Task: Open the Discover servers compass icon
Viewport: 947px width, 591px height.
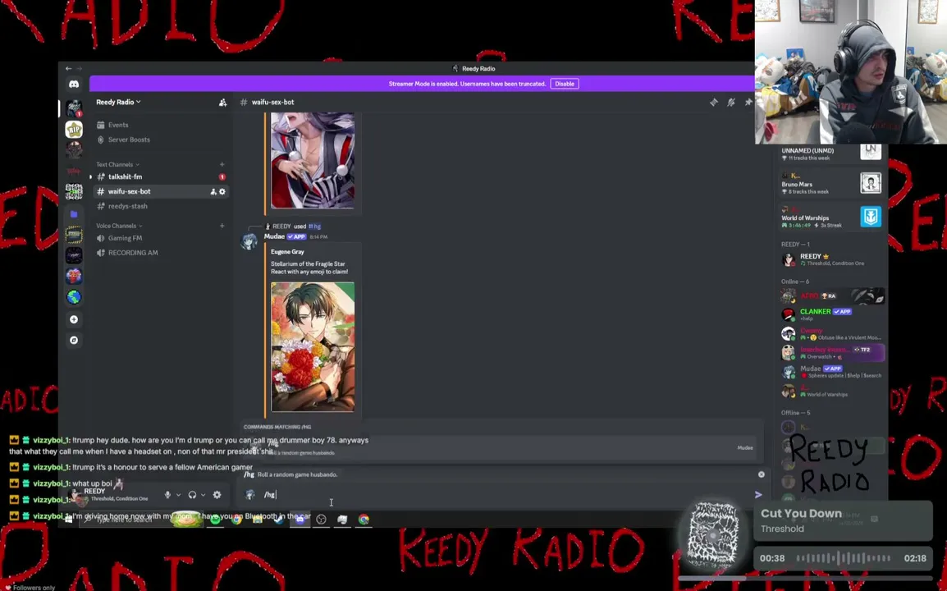Action: click(74, 340)
